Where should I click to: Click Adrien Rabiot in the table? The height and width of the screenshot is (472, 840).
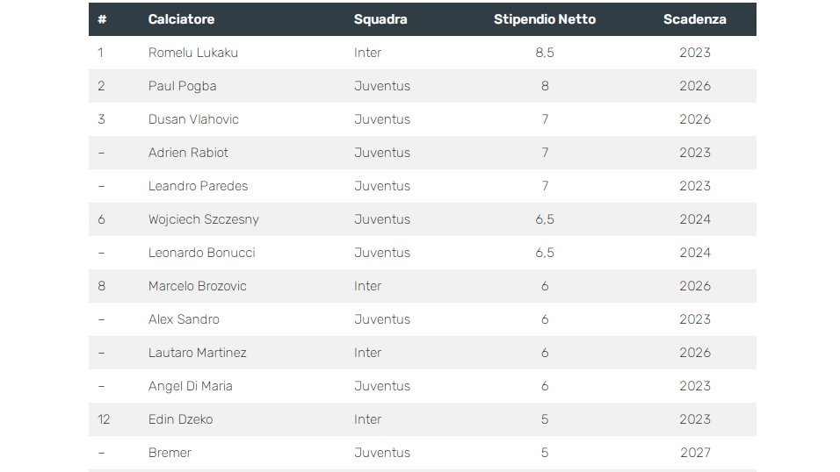pyautogui.click(x=188, y=153)
